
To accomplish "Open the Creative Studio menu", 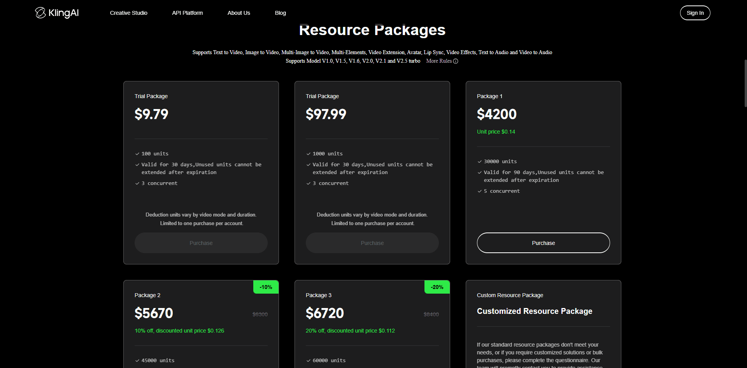I will 128,13.
